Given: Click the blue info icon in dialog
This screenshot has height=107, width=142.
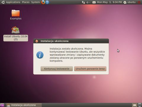Looking at the screenshot, I should (x=40, y=55).
